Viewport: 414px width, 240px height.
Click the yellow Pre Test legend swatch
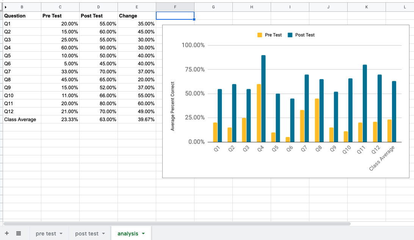(x=260, y=35)
